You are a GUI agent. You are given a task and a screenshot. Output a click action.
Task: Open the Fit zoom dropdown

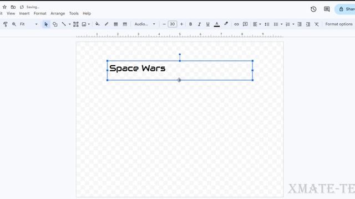(28, 24)
